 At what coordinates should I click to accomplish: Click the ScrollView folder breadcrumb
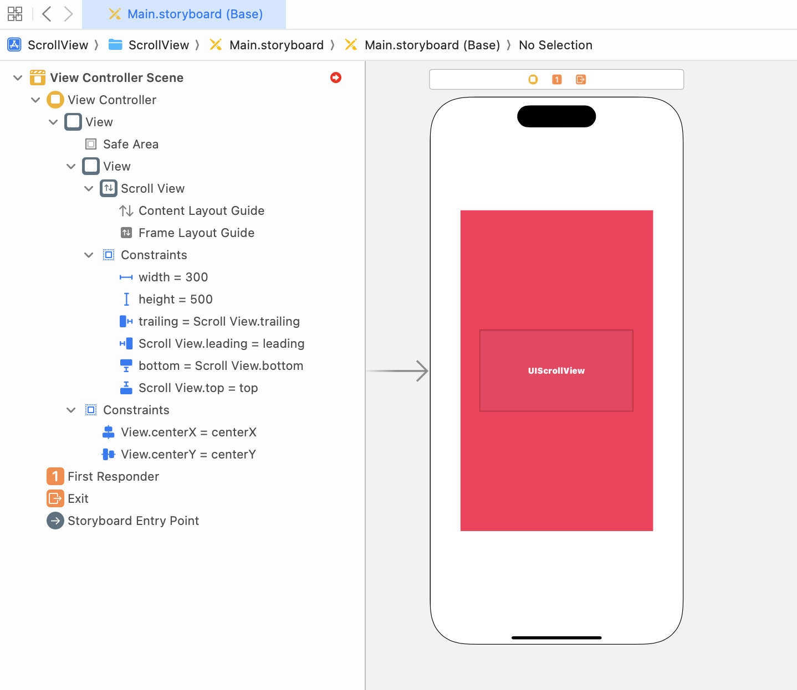tap(149, 45)
